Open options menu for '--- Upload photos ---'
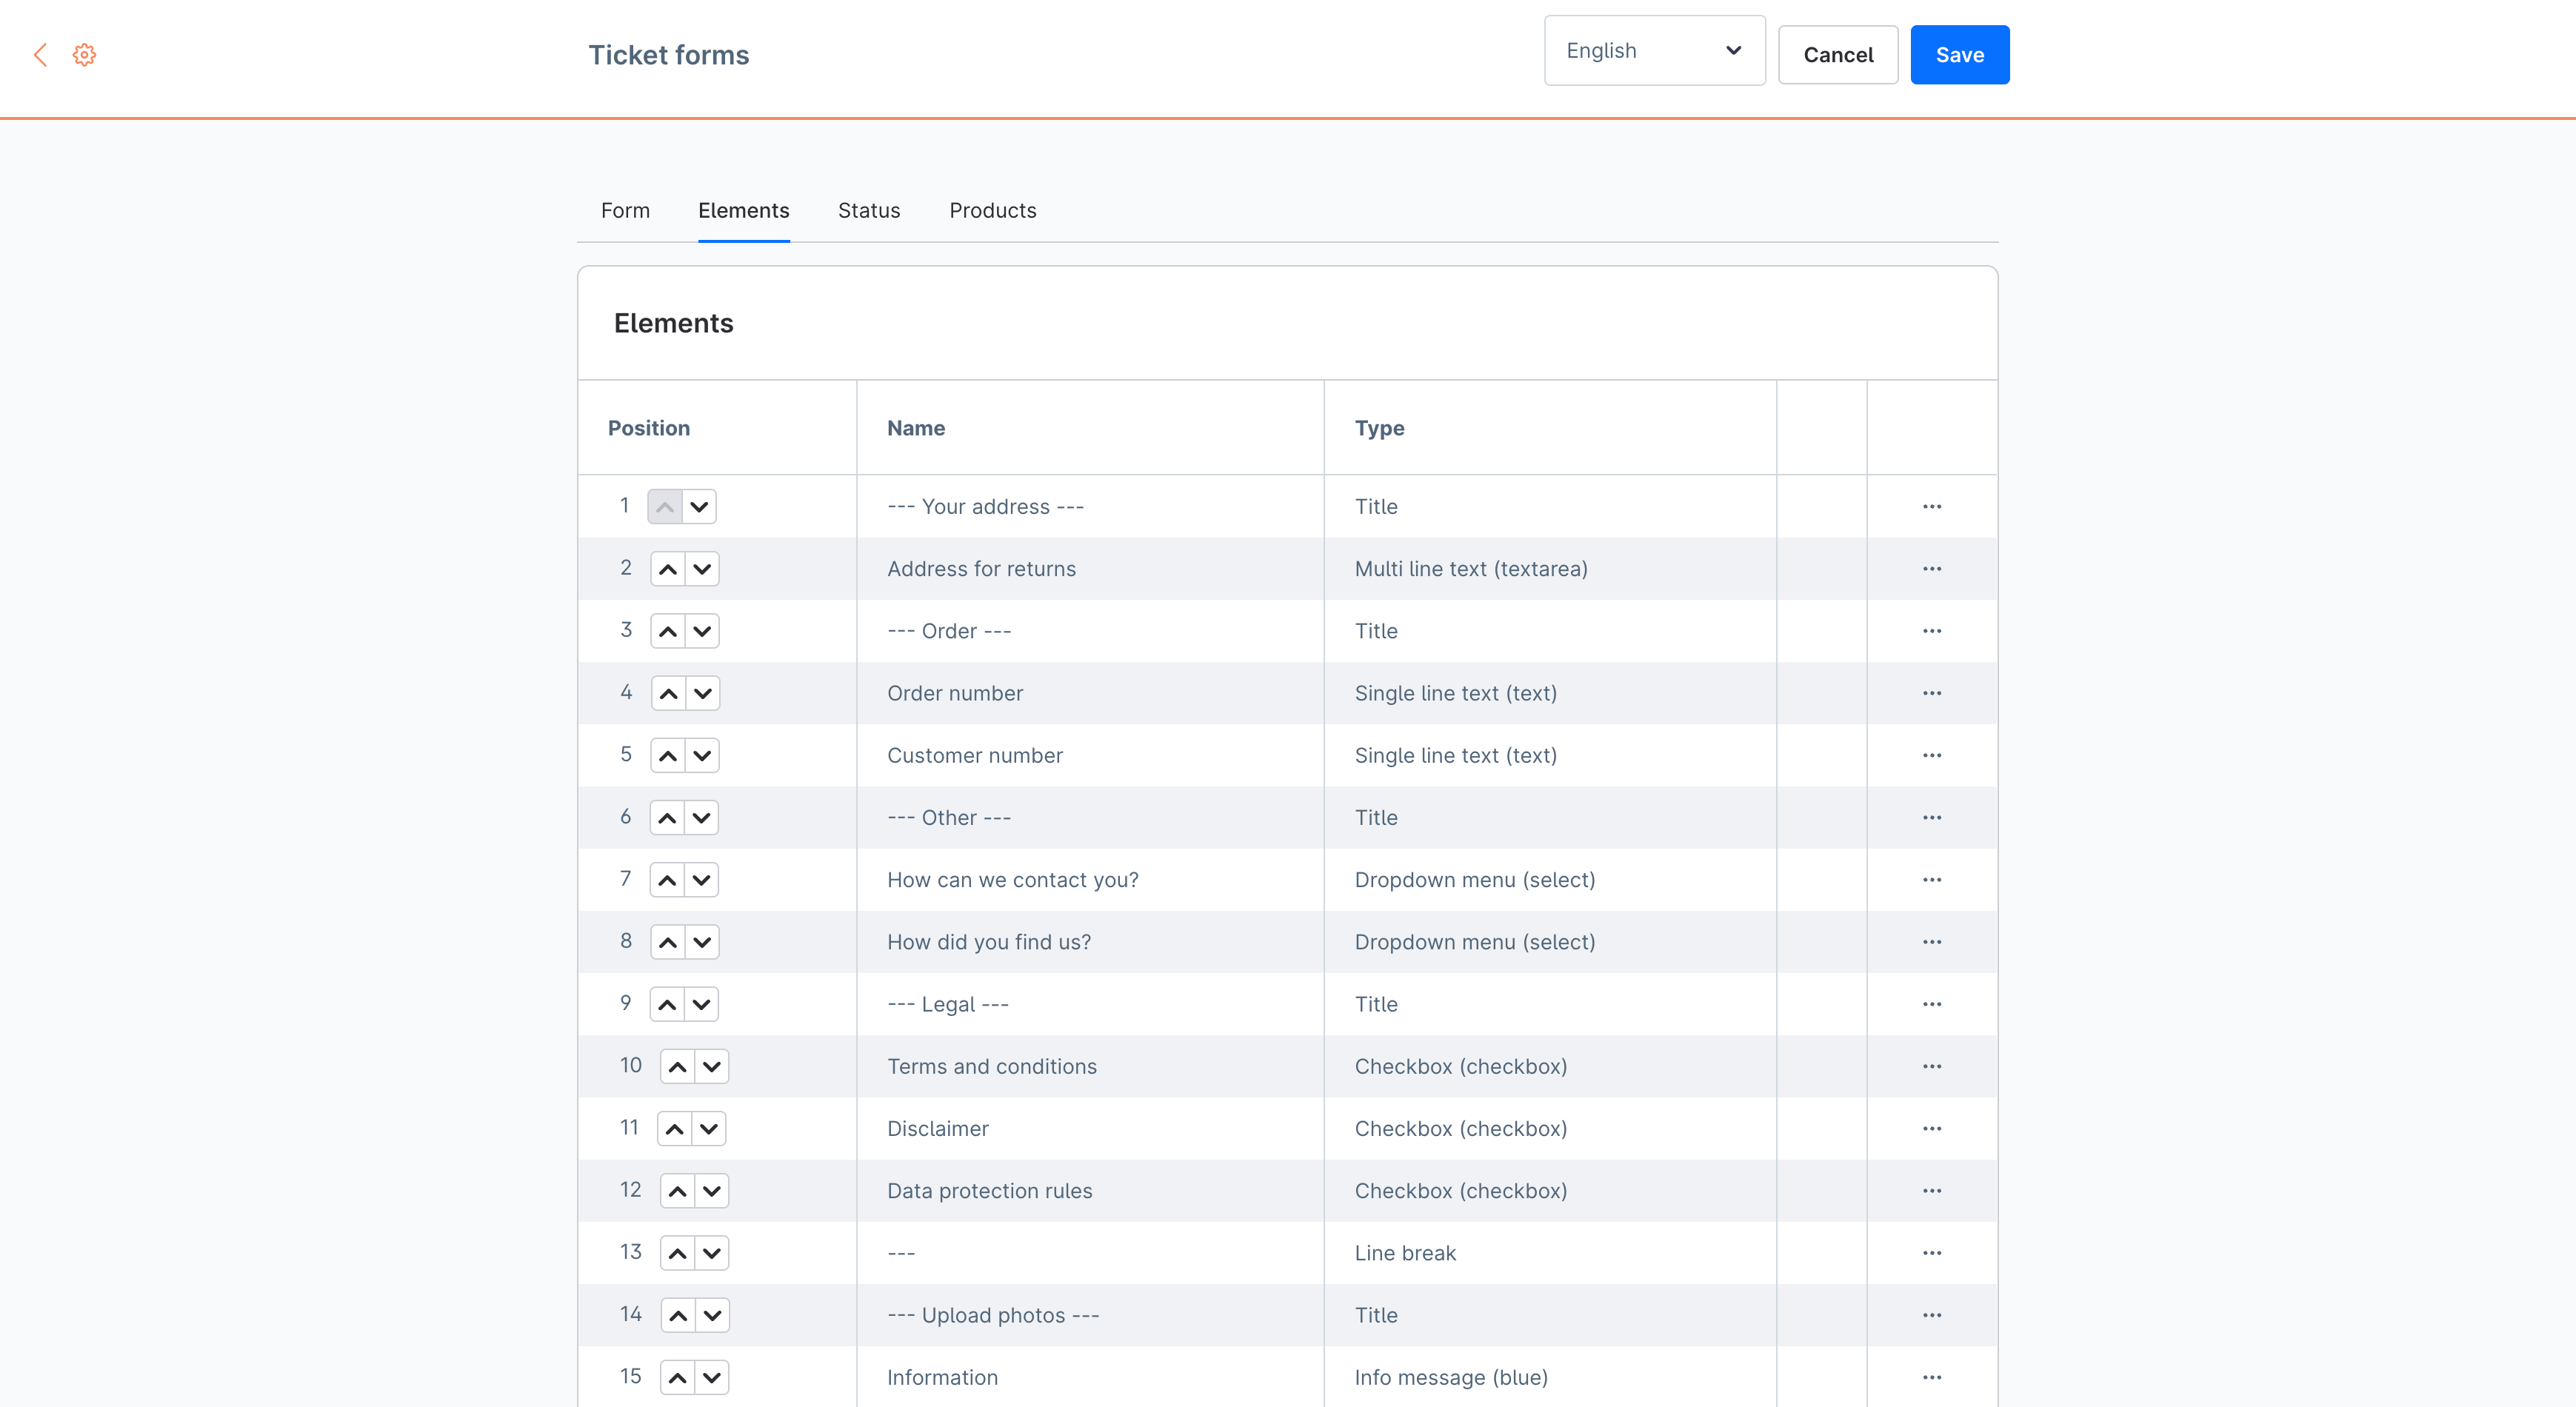The width and height of the screenshot is (2576, 1407). coord(1932,1315)
